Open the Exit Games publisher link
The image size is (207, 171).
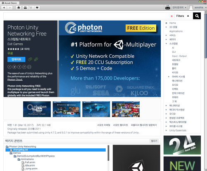point(15,44)
